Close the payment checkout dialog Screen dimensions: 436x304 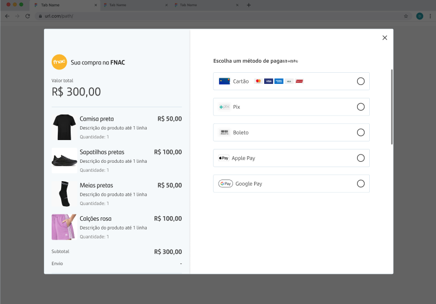coord(385,38)
